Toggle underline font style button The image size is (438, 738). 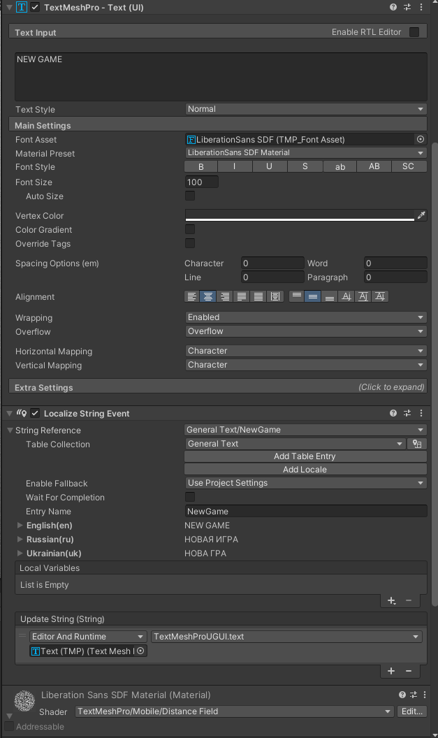tap(269, 167)
